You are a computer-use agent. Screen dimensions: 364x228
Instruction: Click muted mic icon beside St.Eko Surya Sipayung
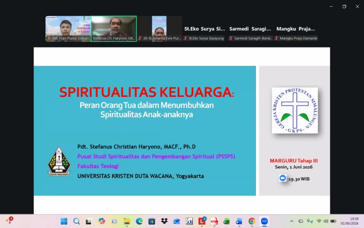[185, 38]
